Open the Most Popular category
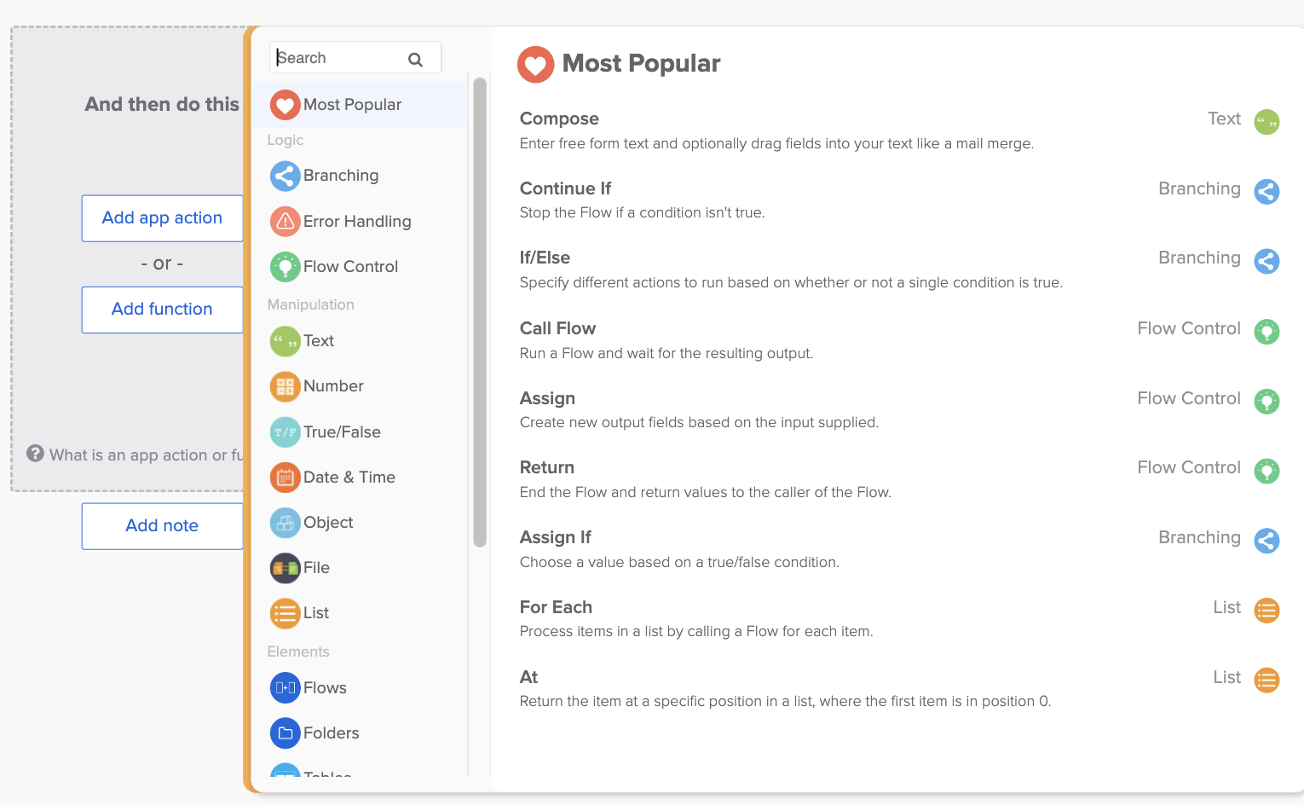1304x805 pixels. [352, 105]
